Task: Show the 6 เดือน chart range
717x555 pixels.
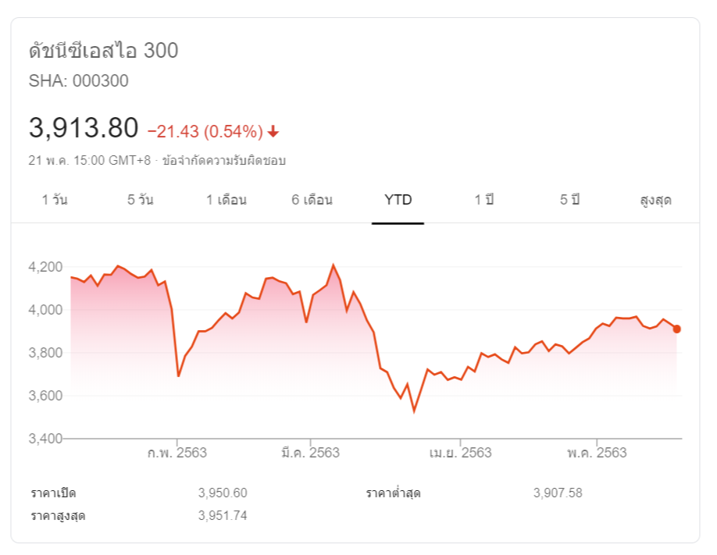Action: pos(312,200)
